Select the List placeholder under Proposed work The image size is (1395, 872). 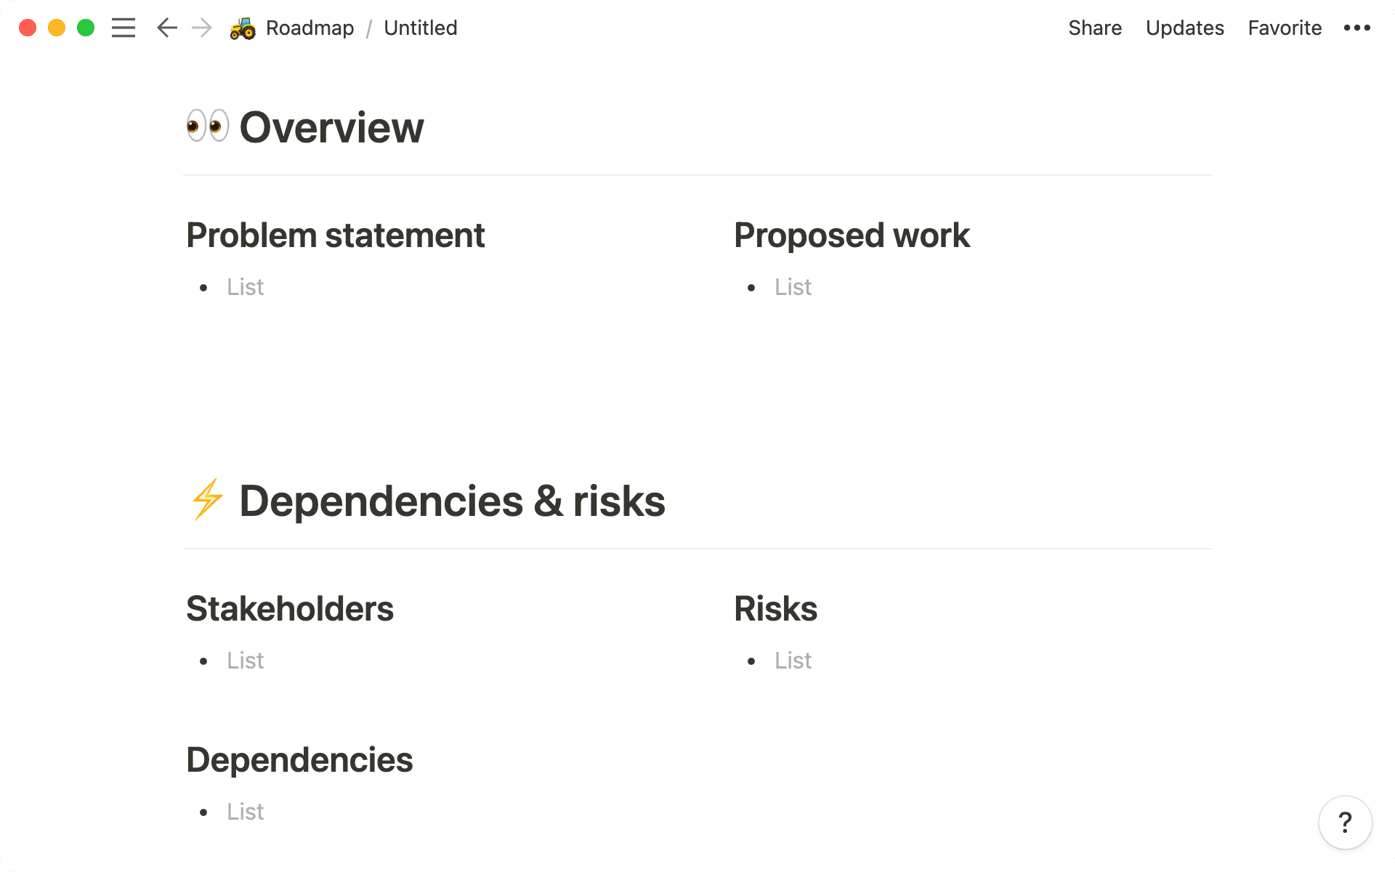[793, 286]
